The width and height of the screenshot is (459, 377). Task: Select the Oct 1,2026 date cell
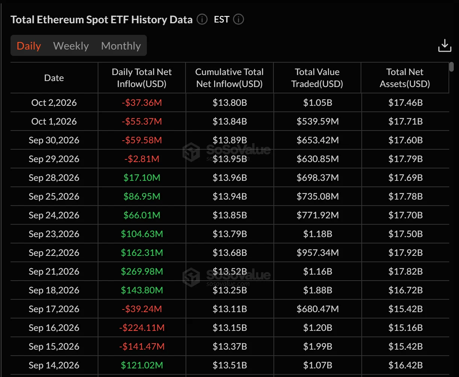click(x=54, y=121)
